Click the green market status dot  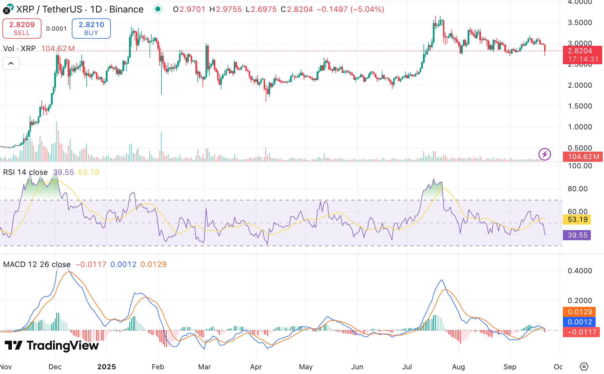click(x=158, y=9)
